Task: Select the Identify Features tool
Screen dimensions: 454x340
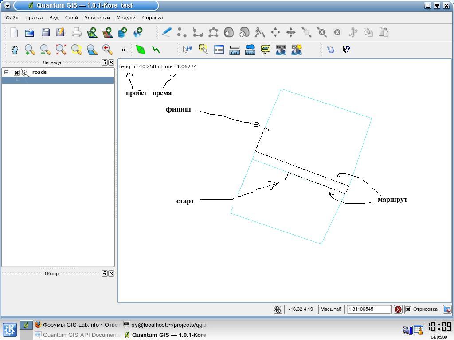Action: pos(187,50)
